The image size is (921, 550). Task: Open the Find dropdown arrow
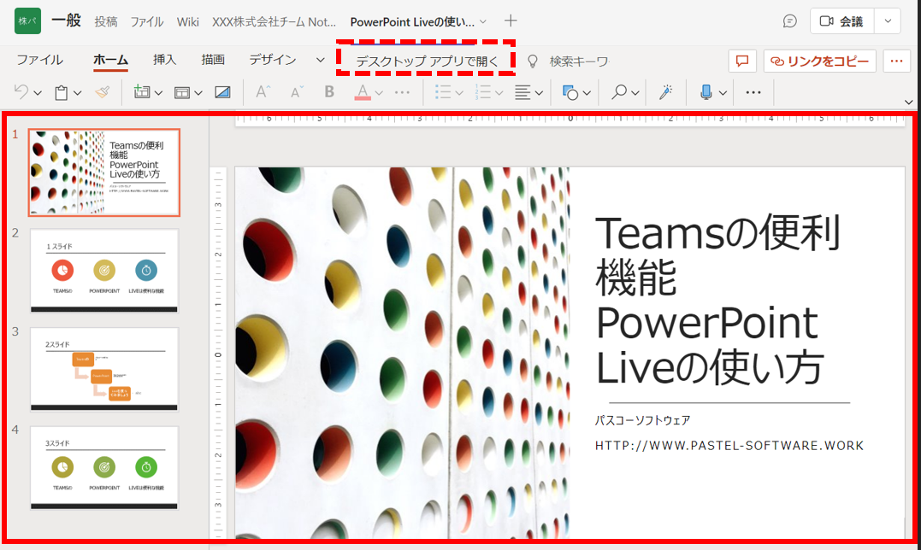pyautogui.click(x=635, y=92)
